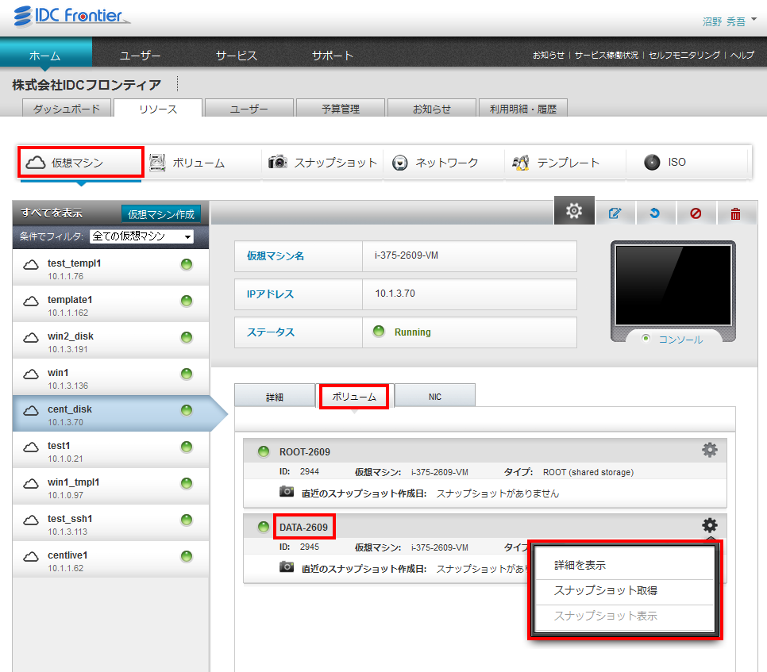The image size is (767, 672).
Task: Choose 詳細を表示 in context menu
Action: click(625, 565)
